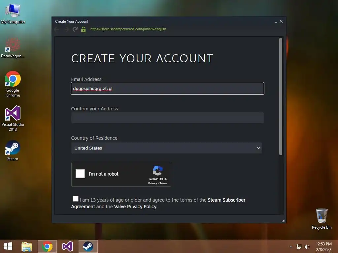Open Valve Privacy Policy link
The height and width of the screenshot is (253, 338).
[135, 207]
